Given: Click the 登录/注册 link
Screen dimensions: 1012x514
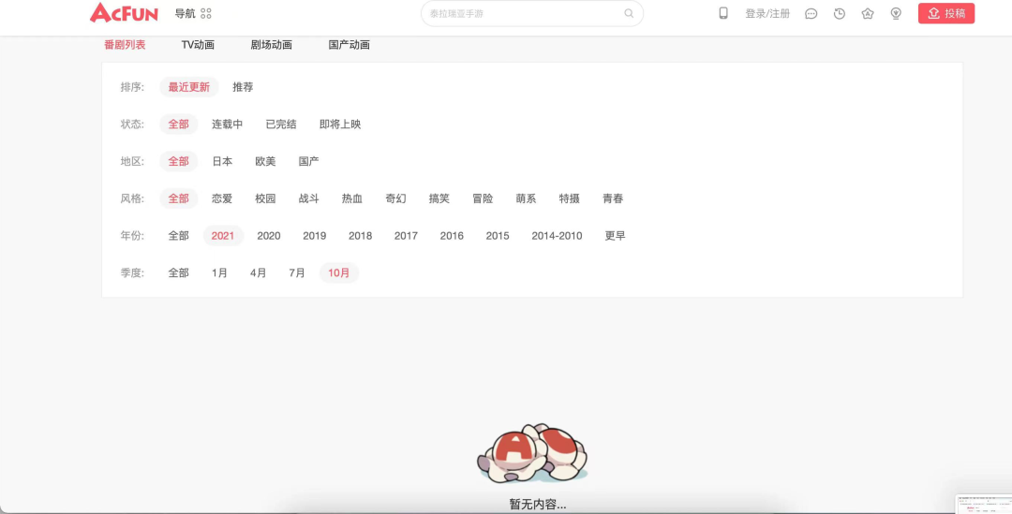Looking at the screenshot, I should pos(767,13).
